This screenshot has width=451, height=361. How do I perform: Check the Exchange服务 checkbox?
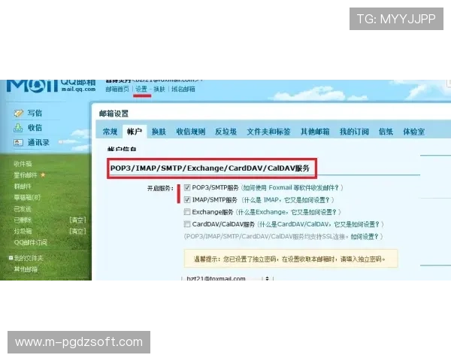[x=187, y=212]
